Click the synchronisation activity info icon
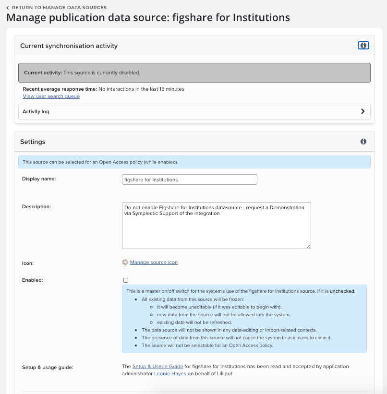The image size is (387, 394). point(363,46)
